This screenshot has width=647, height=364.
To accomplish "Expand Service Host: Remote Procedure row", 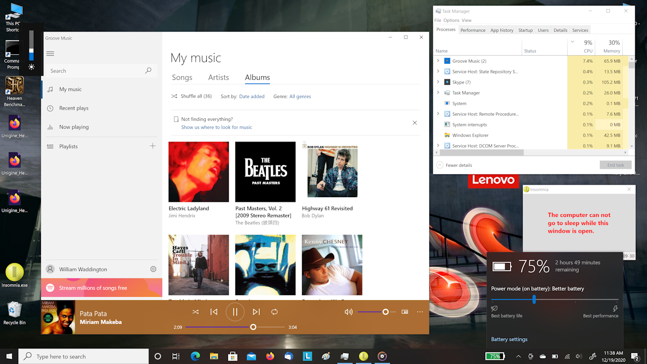I will pos(438,114).
